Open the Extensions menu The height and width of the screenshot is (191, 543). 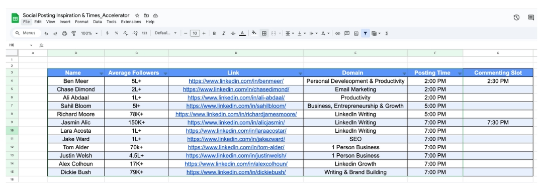(x=131, y=22)
